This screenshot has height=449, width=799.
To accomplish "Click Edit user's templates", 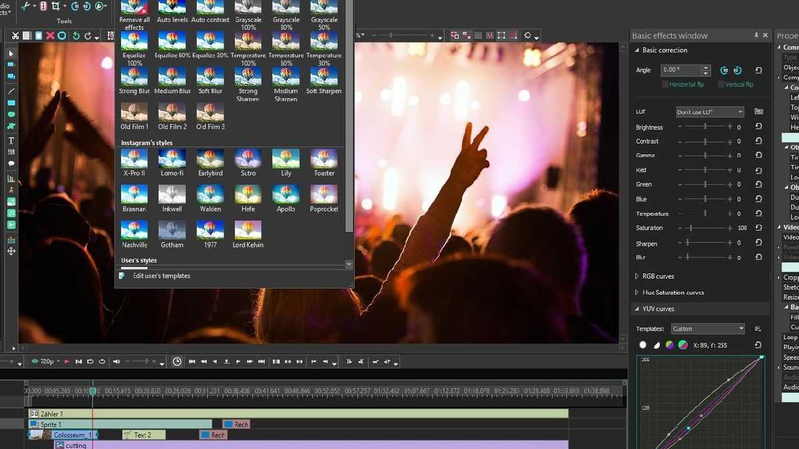I will (161, 275).
